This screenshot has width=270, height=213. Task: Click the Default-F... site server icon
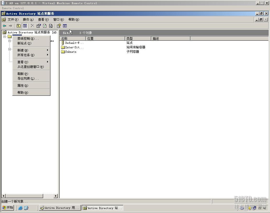[63, 43]
